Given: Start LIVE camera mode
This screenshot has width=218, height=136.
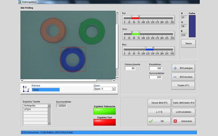Looking at the screenshot, I should [159, 112].
